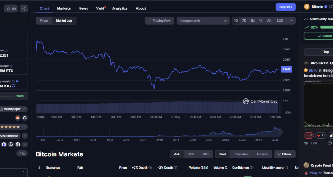Viewport: 333px width, 177px height.
Task: Open the Compare with dropdown
Action: tap(203, 21)
